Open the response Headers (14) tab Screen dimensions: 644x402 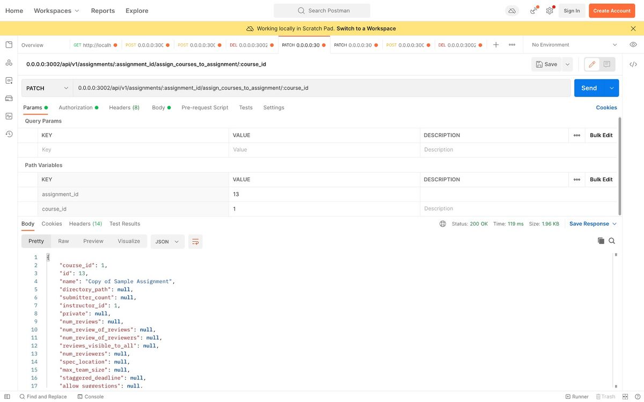click(85, 224)
